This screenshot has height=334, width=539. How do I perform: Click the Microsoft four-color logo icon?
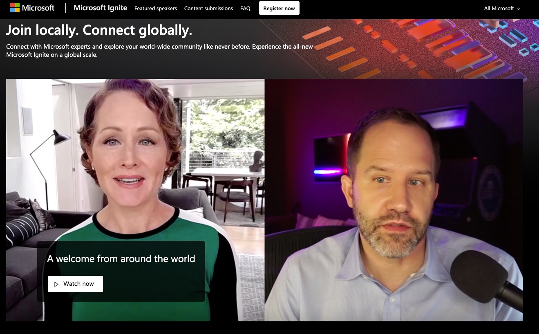[x=15, y=8]
